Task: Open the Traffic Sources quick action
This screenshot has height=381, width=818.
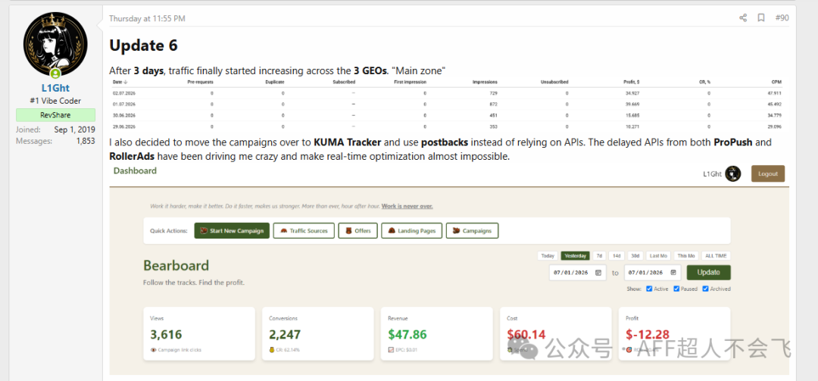Action: click(x=304, y=231)
